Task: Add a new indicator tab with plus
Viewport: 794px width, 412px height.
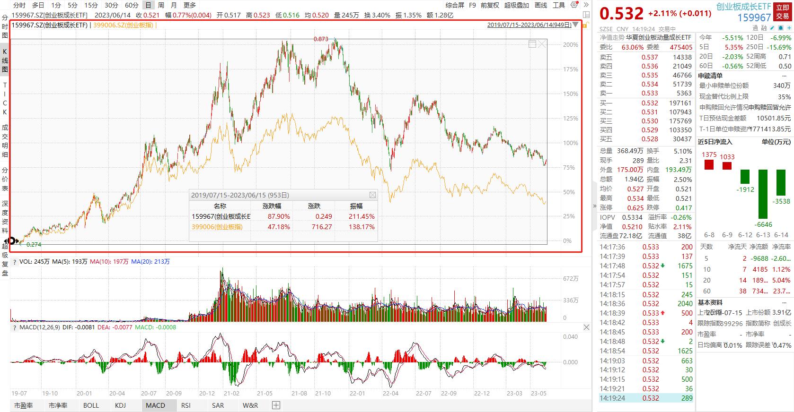Action: pyautogui.click(x=276, y=405)
